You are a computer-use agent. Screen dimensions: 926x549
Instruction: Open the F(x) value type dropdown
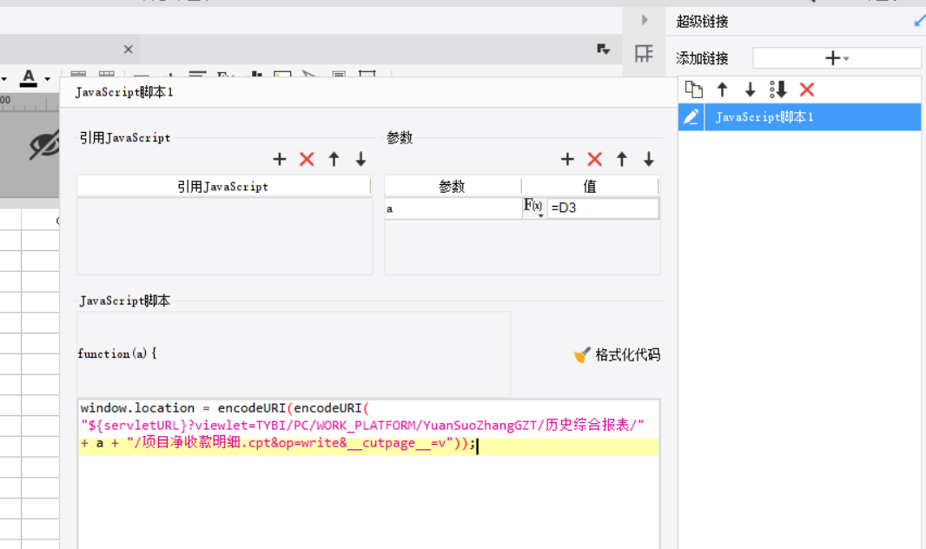coord(534,208)
